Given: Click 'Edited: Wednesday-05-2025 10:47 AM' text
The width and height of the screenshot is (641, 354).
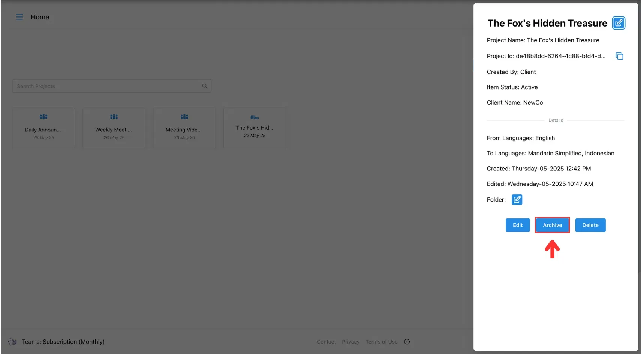Looking at the screenshot, I should click(540, 184).
